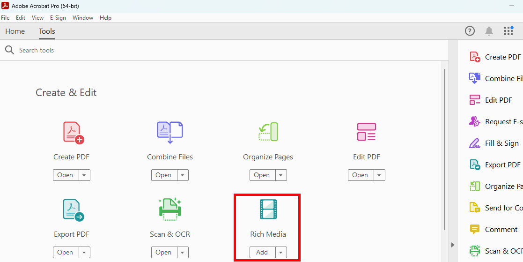Click Open button under Combine Files

164,175
